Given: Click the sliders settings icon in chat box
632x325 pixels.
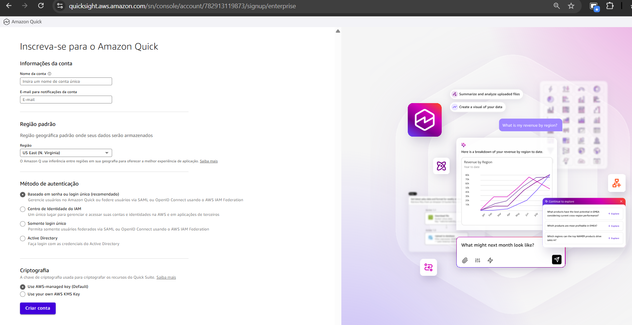Looking at the screenshot, I should (478, 260).
